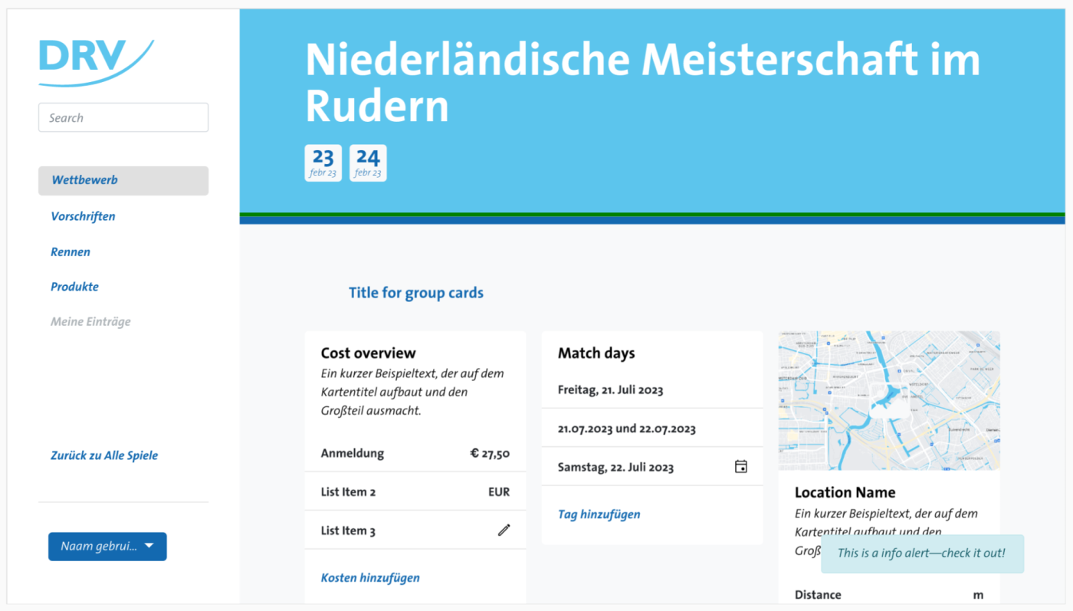Click Tag hinzufügen in Match days
This screenshot has width=1073, height=611.
click(599, 514)
